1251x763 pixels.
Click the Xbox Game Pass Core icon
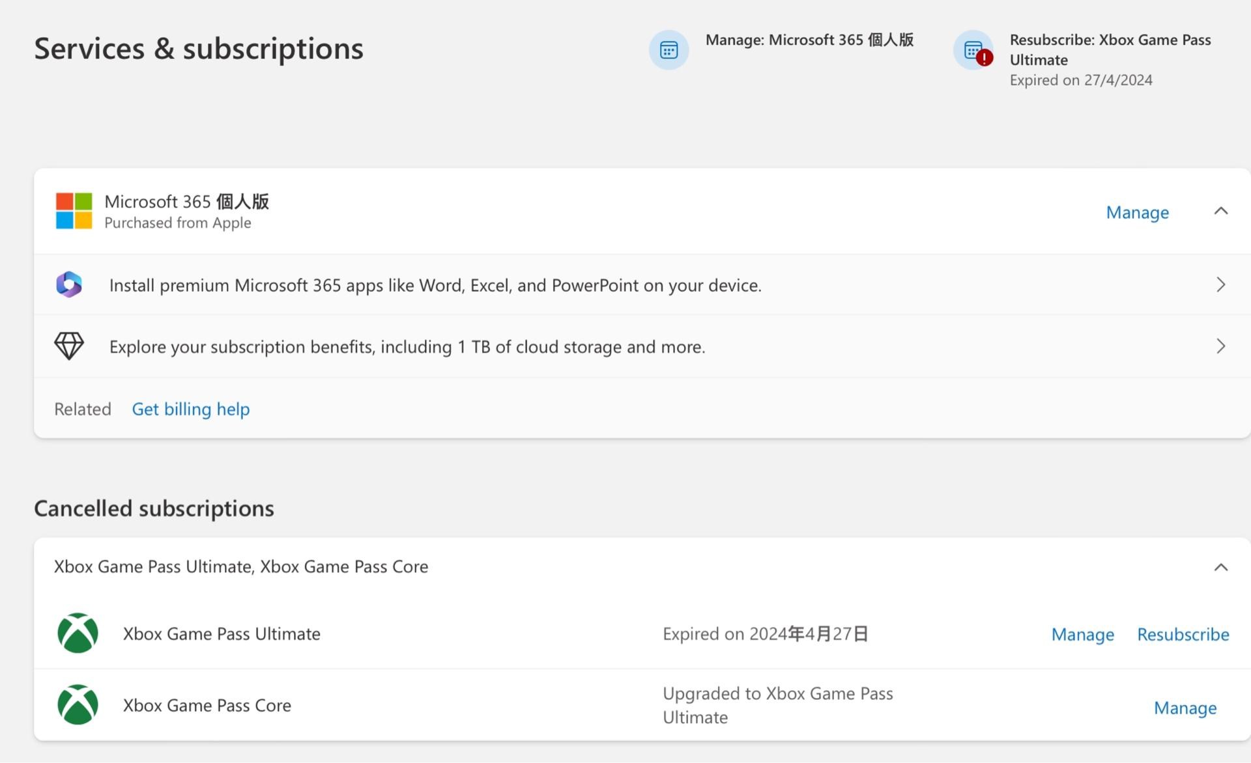[x=78, y=704]
